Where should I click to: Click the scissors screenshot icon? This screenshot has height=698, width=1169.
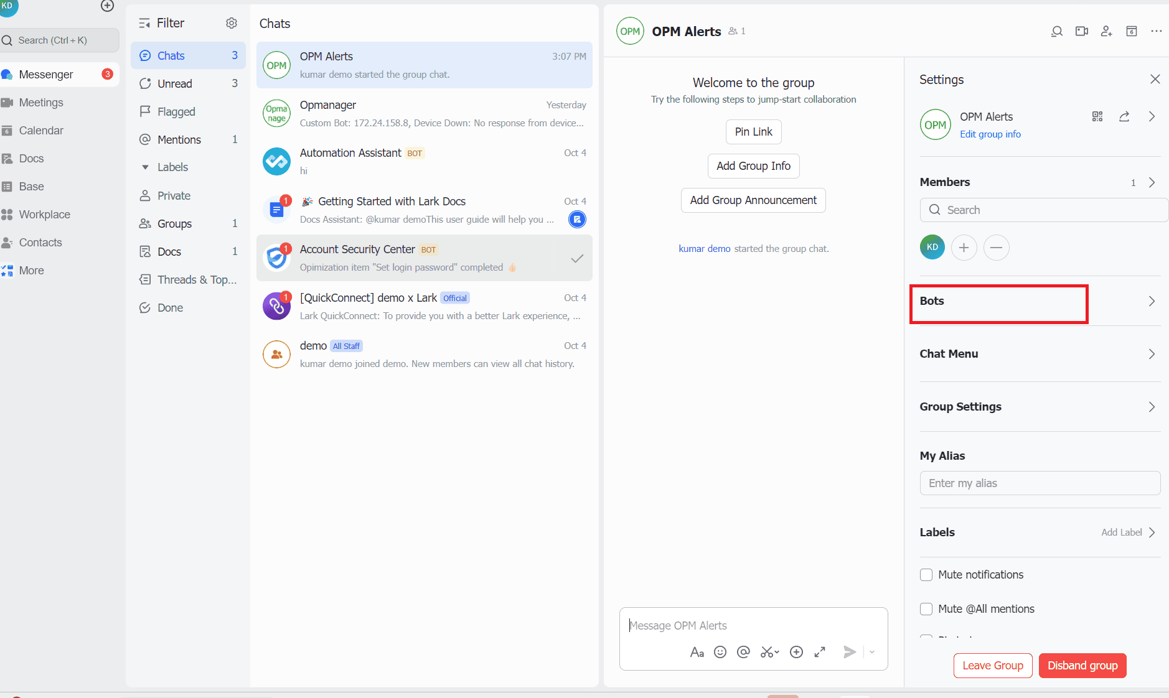(x=769, y=652)
